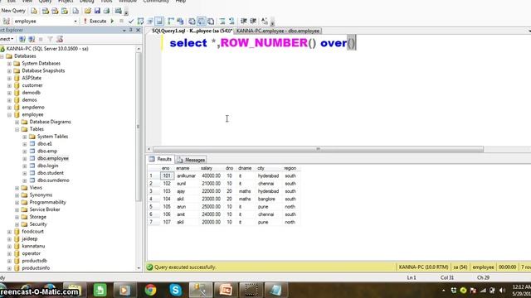Collapse the Databases node

coord(2,56)
